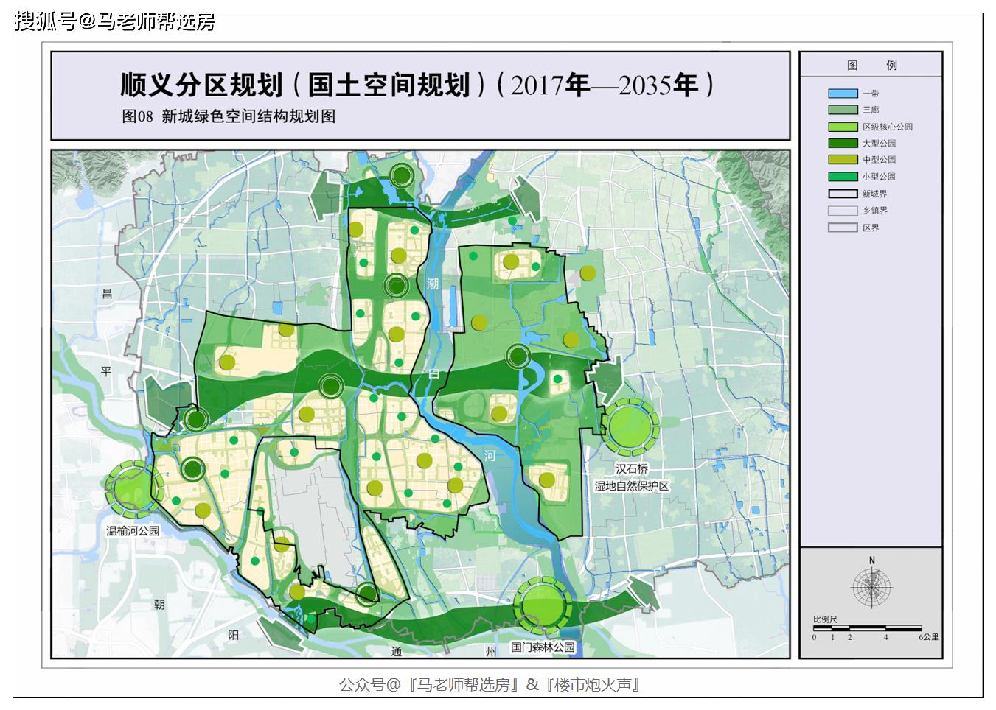Click the 6公里 scale value
996x710 pixels.
[x=928, y=637]
